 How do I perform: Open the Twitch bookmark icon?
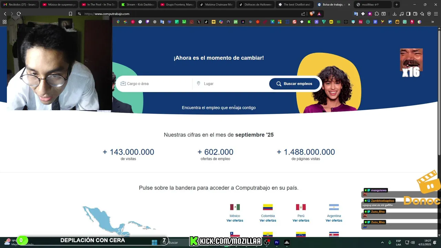click(x=147, y=22)
